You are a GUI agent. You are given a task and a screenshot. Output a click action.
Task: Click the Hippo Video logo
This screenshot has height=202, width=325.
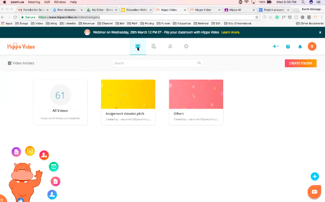[21, 46]
